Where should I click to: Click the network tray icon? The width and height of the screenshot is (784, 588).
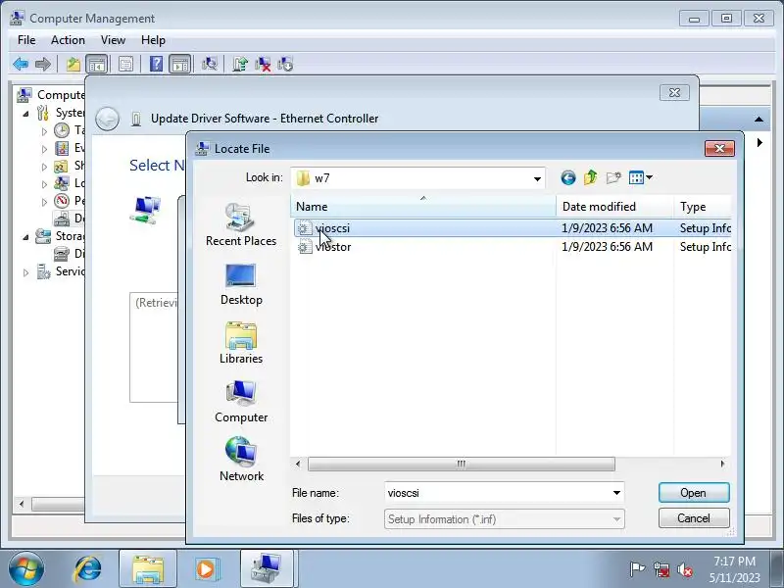point(661,569)
